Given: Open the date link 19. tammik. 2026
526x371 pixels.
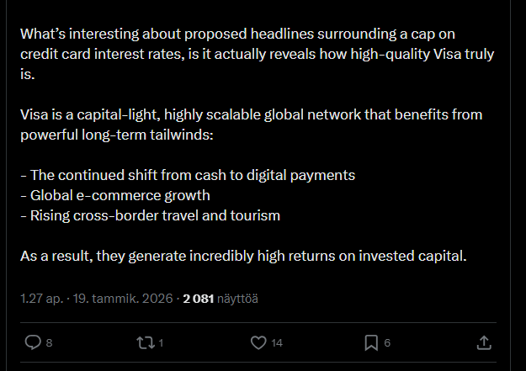Looking at the screenshot, I should pos(123,299).
